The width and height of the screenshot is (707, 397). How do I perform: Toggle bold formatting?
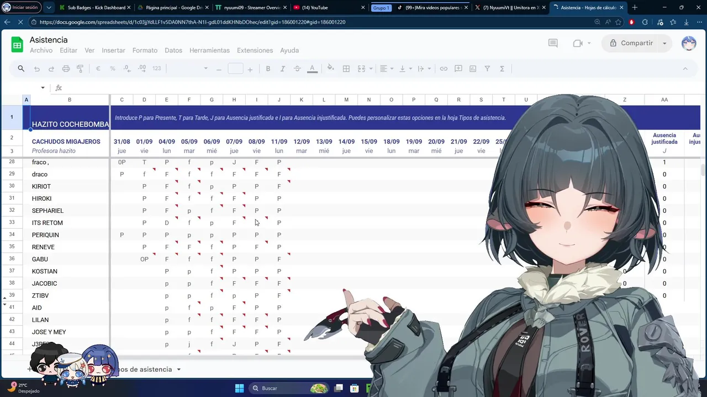(x=268, y=69)
